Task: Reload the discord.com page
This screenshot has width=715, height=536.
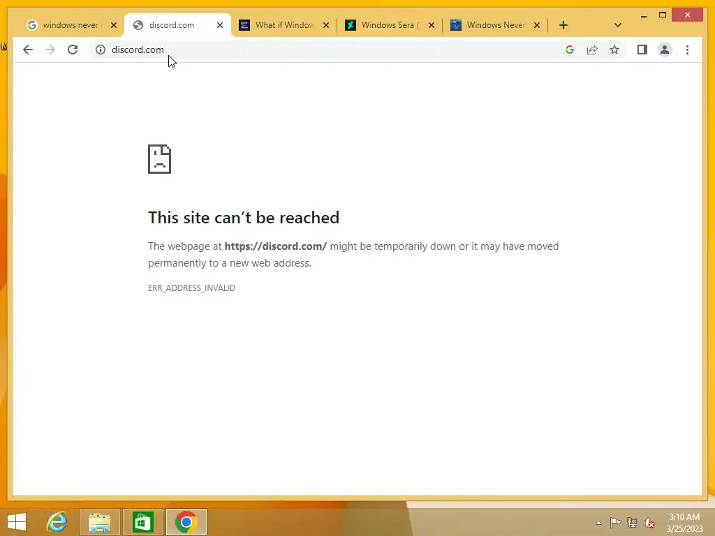Action: 73,50
